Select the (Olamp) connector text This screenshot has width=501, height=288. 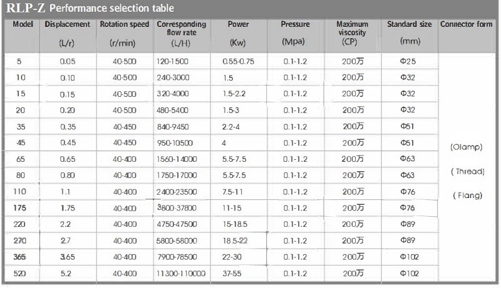click(467, 149)
